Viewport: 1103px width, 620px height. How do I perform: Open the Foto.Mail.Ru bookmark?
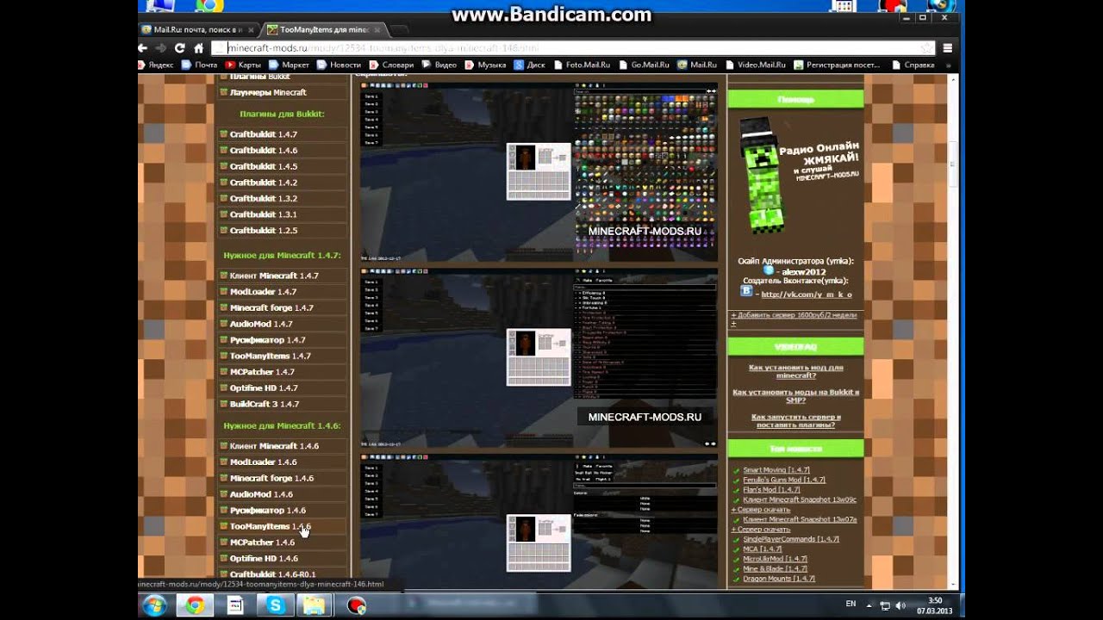click(x=582, y=65)
